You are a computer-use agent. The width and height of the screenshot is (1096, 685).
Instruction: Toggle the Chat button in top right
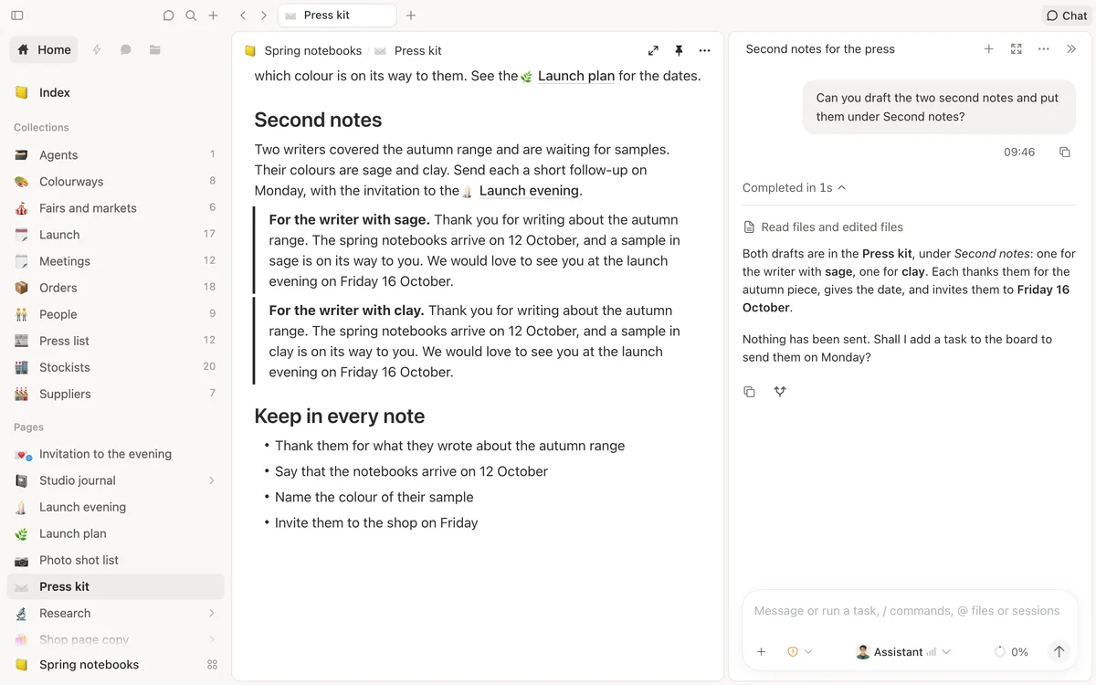tap(1067, 16)
